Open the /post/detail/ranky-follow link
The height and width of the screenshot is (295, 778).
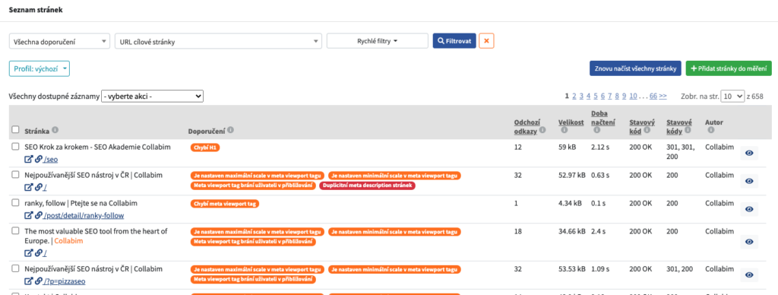[x=84, y=215]
